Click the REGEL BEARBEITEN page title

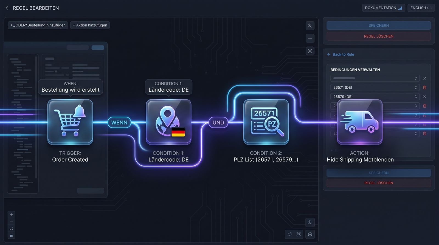[36, 8]
